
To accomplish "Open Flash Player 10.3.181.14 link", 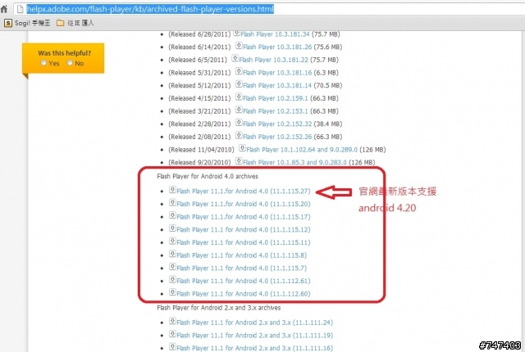I will pos(277,85).
